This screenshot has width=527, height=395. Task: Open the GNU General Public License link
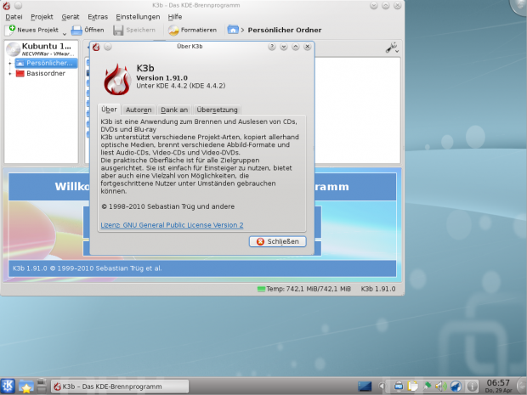coord(172,225)
